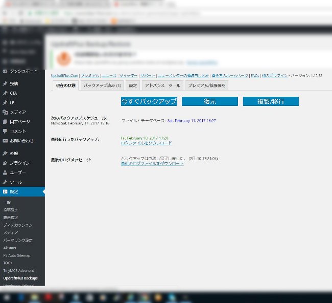Click the ユーザー person icon

click(x=5, y=172)
